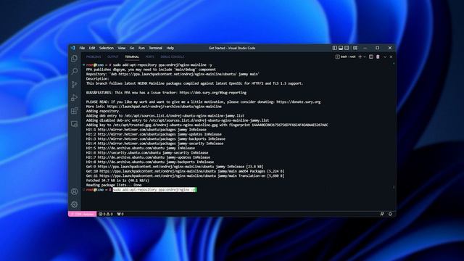The height and width of the screenshot is (261, 464).
Task: Open the Search view in activity bar
Action: (74, 71)
